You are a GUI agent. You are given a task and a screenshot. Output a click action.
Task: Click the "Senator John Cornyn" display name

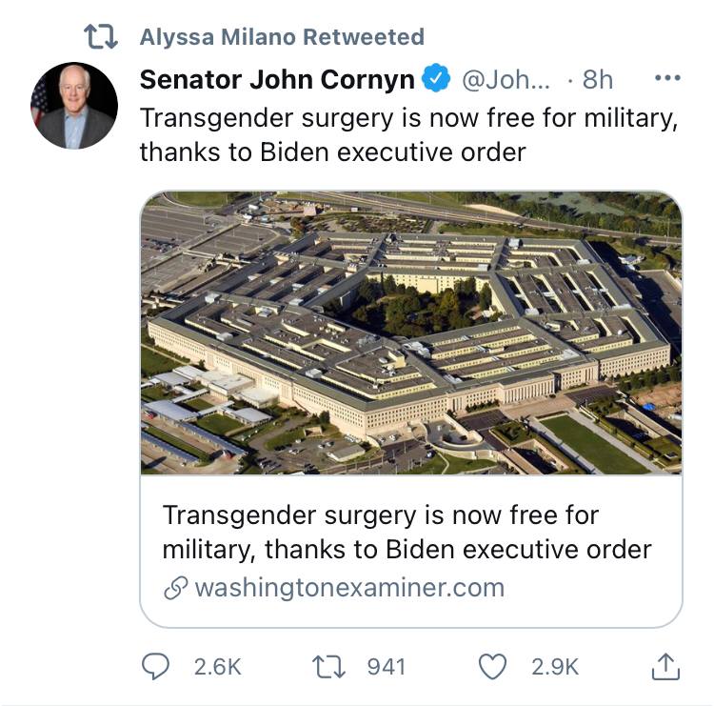click(x=276, y=80)
